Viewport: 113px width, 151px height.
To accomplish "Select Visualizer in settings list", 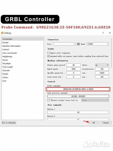I will [x=23, y=63].
